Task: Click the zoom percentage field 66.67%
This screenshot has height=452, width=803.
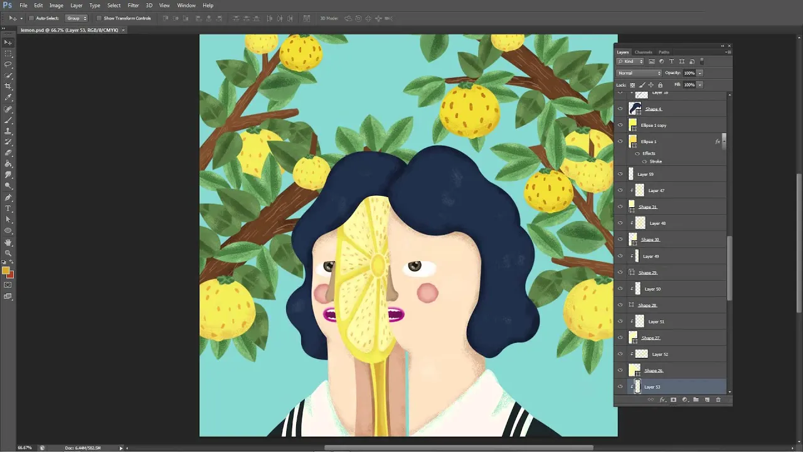Action: point(24,448)
